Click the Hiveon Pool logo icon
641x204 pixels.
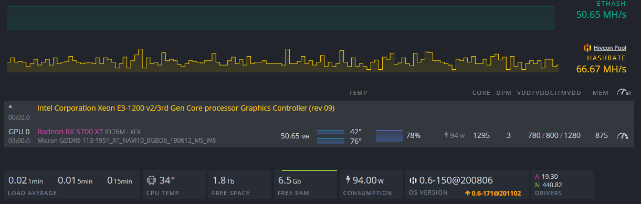coord(587,48)
